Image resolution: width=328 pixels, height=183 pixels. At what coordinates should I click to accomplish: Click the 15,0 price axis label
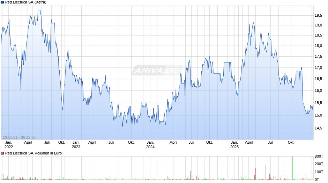pyautogui.click(x=318, y=115)
